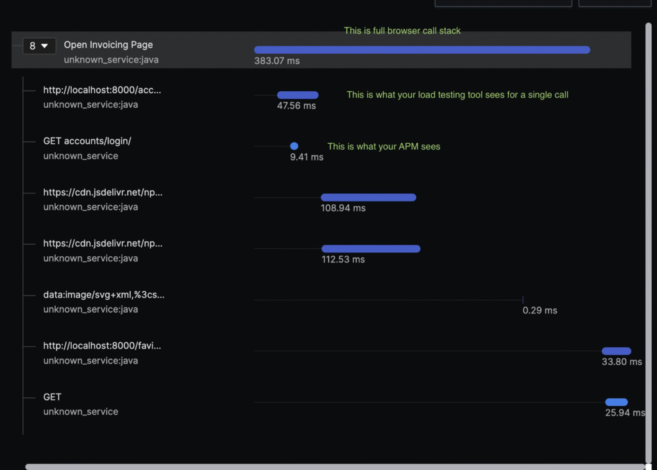
Task: Open the first cdn.jsdelivr.net span row
Action: coord(103,192)
